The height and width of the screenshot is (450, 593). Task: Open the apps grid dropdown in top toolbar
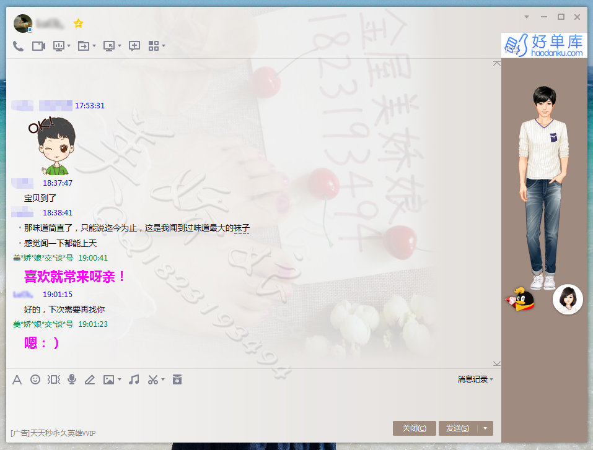[x=163, y=46]
